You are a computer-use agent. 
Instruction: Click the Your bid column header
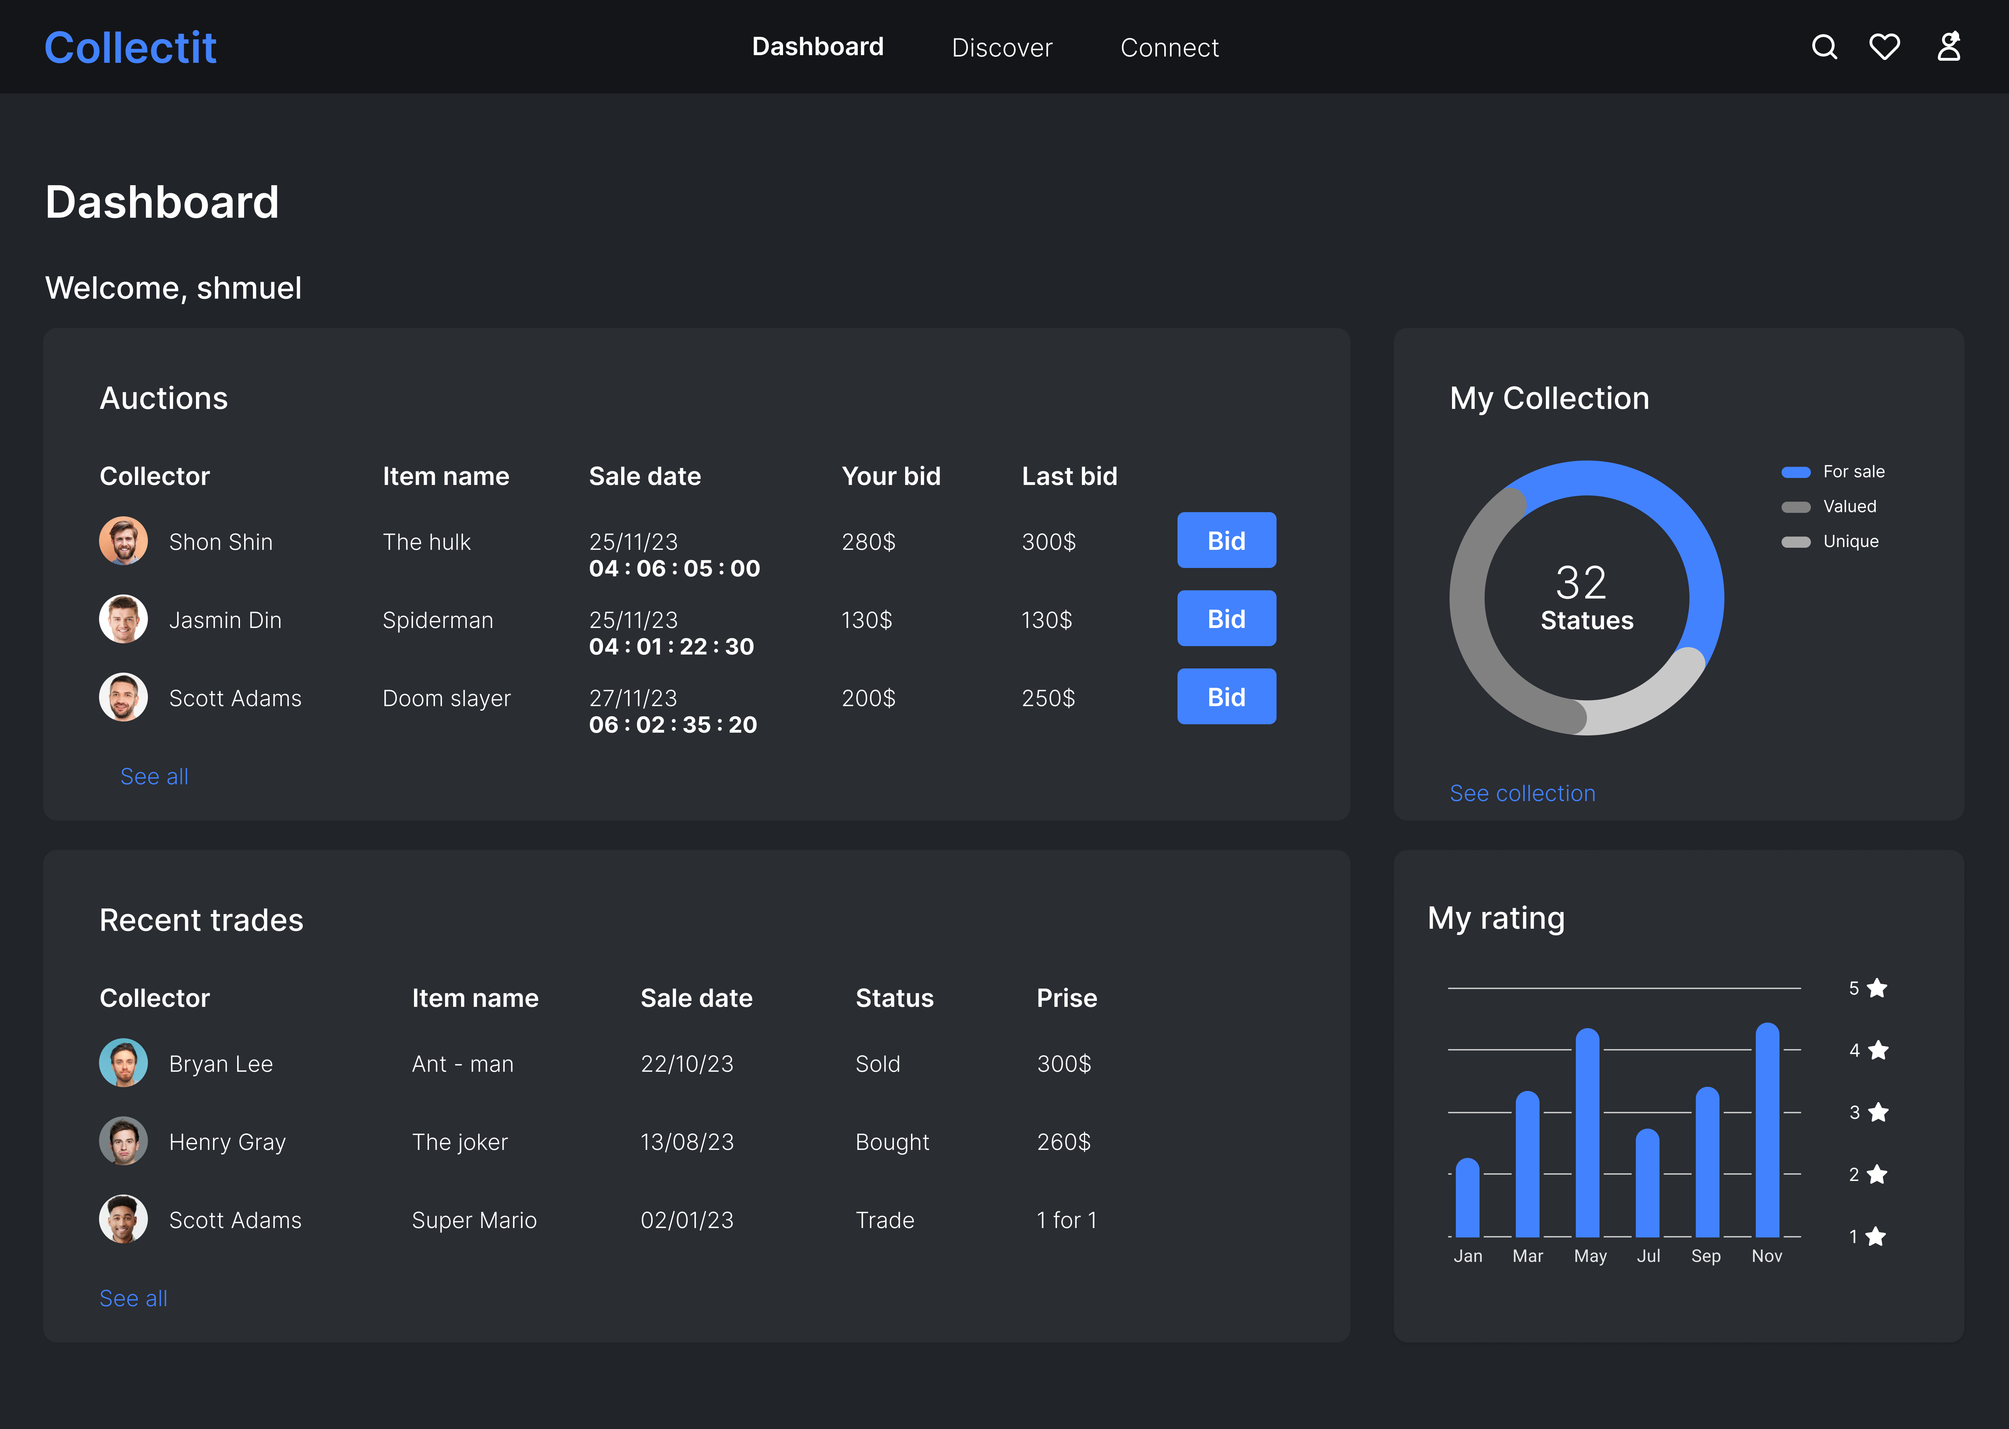click(x=891, y=476)
